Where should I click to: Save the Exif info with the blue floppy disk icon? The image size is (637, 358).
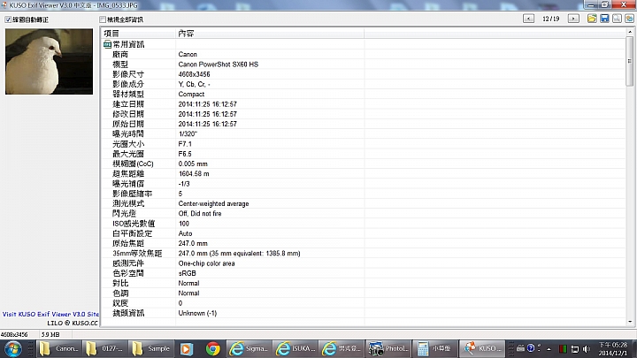tap(604, 19)
